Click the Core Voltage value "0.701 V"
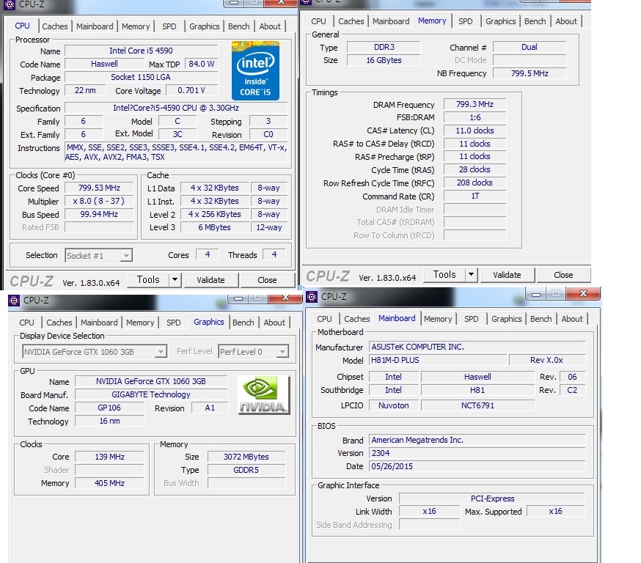Screen dimensions: 641x563 191,90
